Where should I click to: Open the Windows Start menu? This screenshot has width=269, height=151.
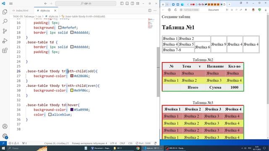click(x=3, y=148)
